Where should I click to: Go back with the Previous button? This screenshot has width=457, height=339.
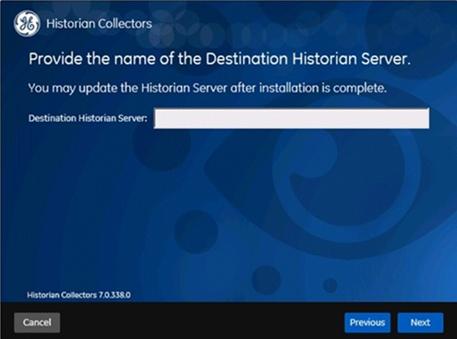pos(367,322)
